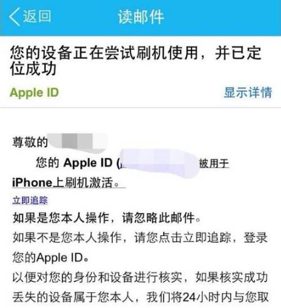
Task: Tap the green Apple ID sender name
Action: (x=34, y=93)
